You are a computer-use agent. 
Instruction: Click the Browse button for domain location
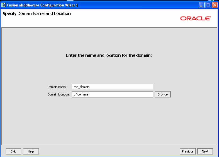click(162, 94)
